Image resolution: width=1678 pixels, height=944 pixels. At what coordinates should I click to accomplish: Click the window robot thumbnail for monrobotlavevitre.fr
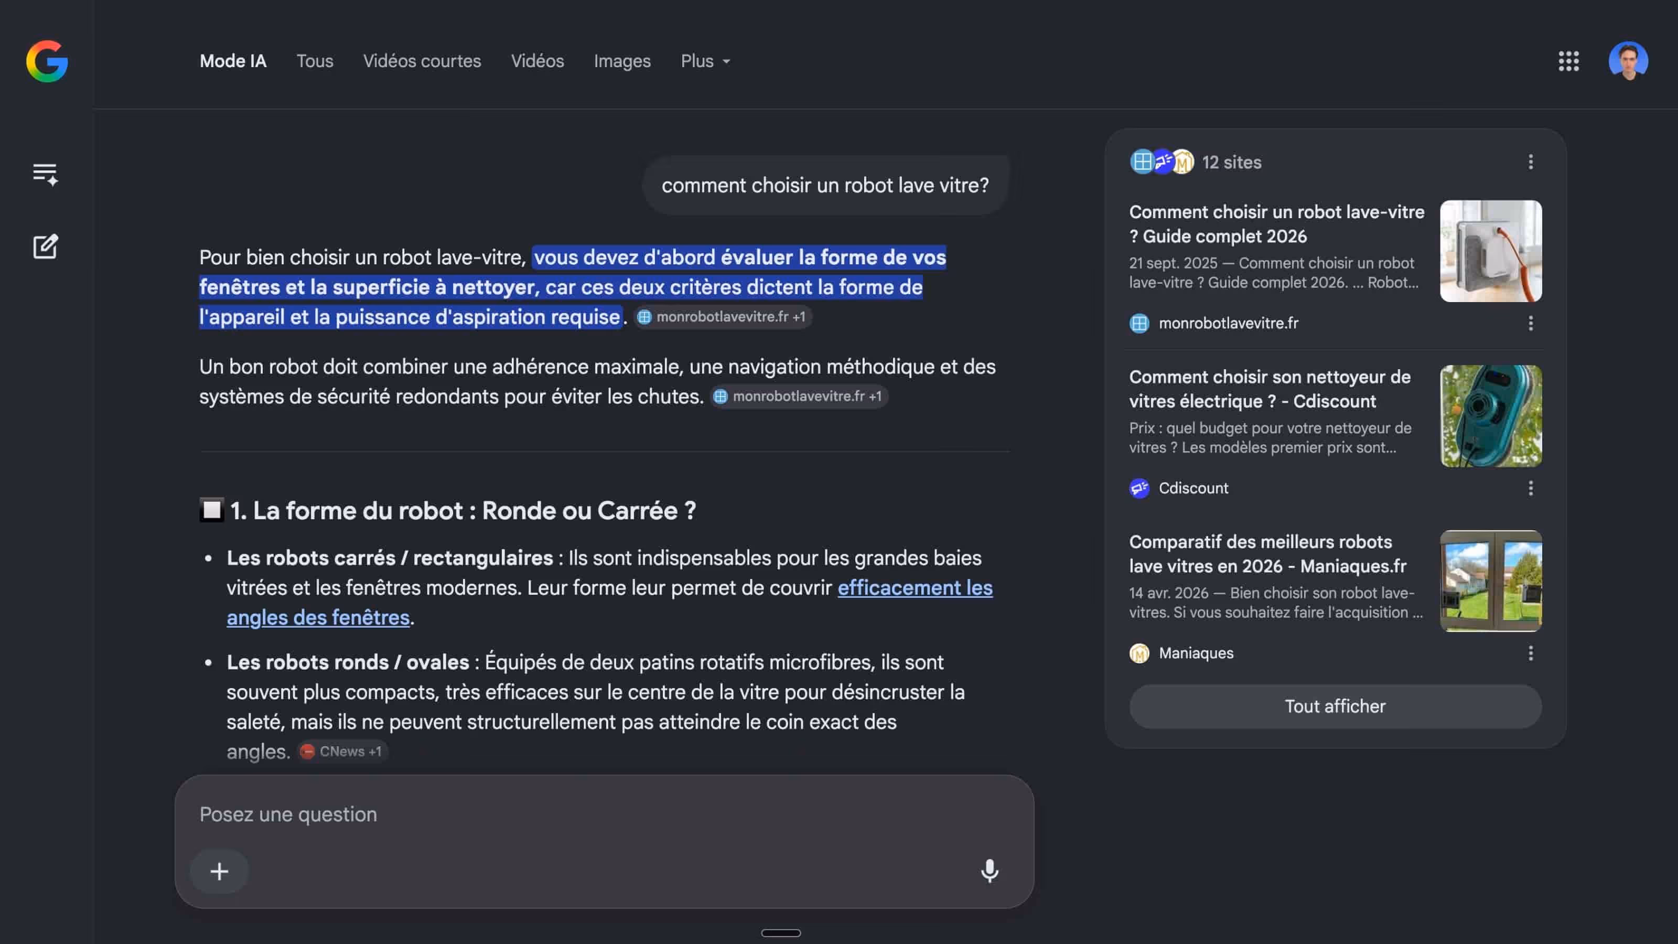pos(1491,251)
